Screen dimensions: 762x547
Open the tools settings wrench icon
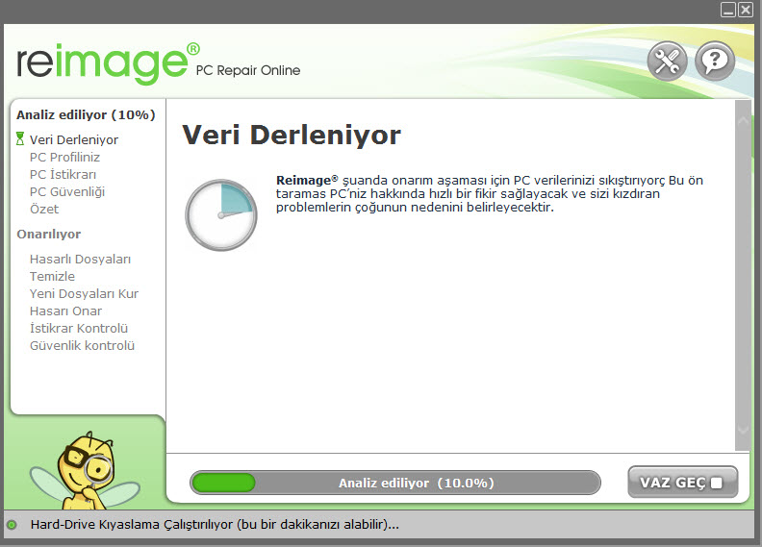(667, 62)
